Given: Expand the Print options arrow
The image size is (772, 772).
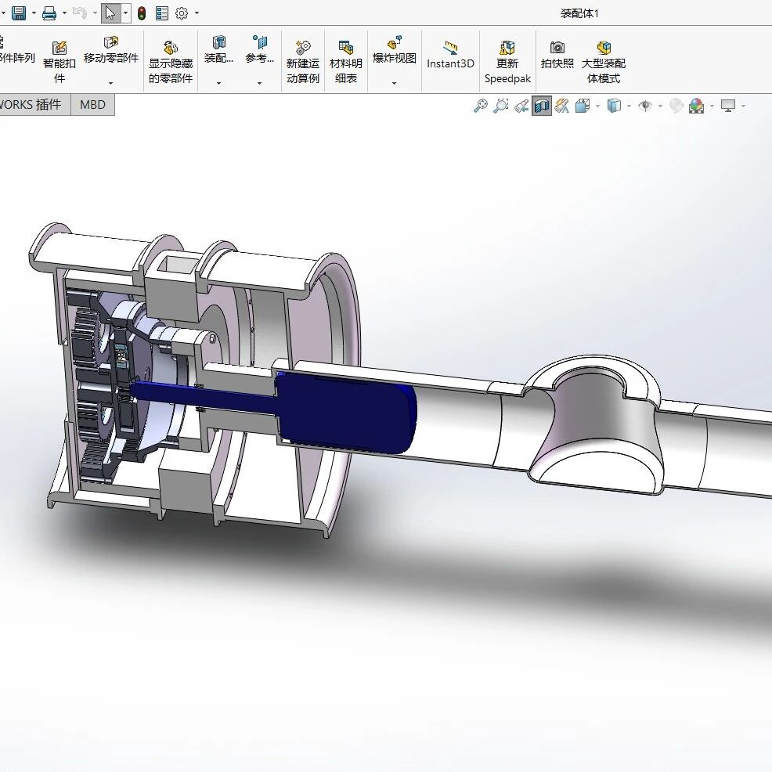Looking at the screenshot, I should coord(64,13).
